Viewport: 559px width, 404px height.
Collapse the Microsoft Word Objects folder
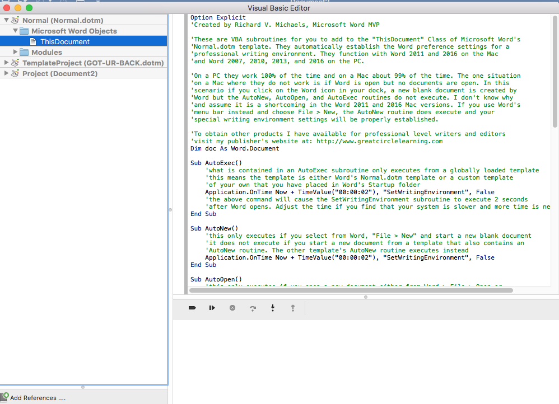point(15,31)
